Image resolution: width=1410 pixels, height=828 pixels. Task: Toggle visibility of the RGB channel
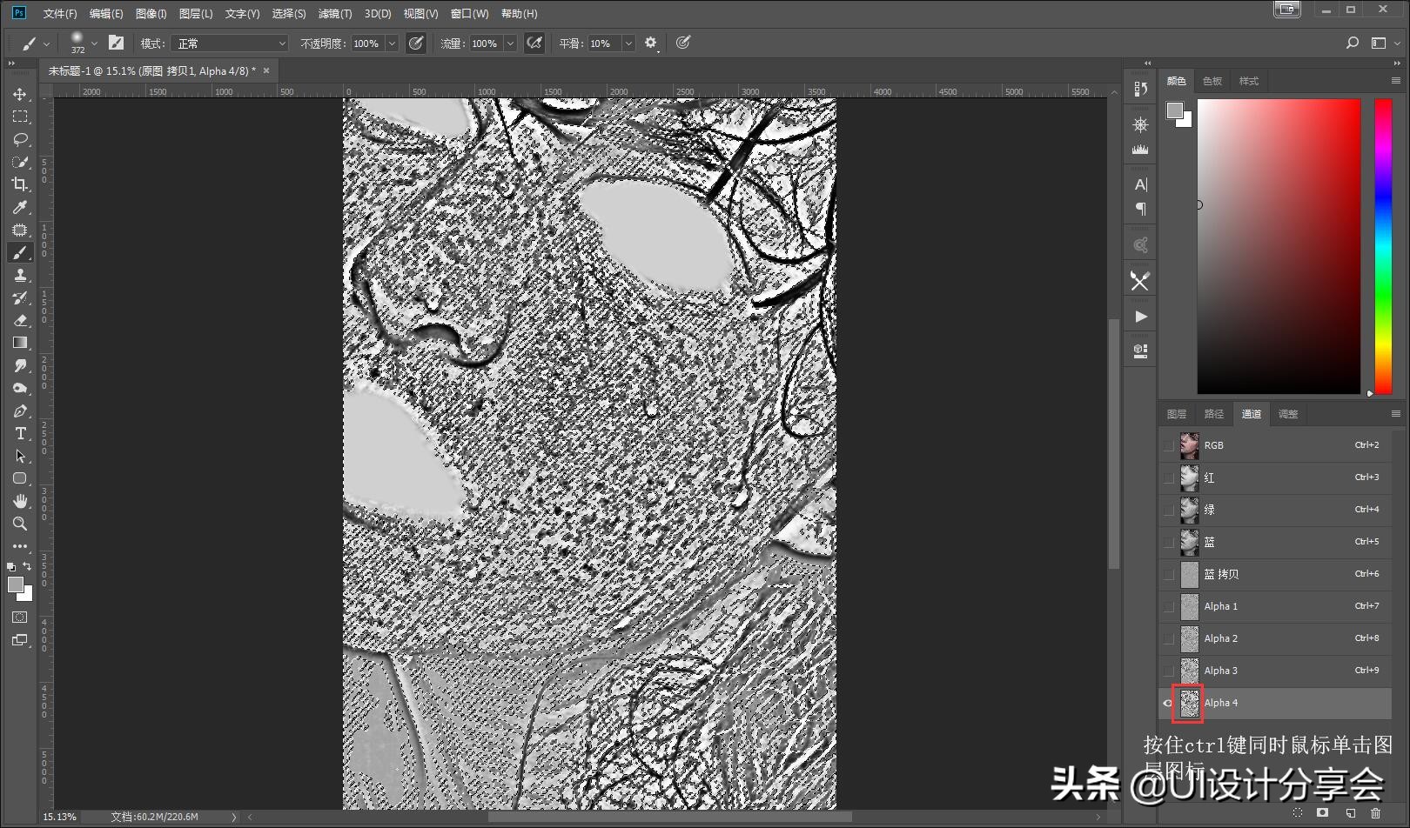pyautogui.click(x=1169, y=445)
